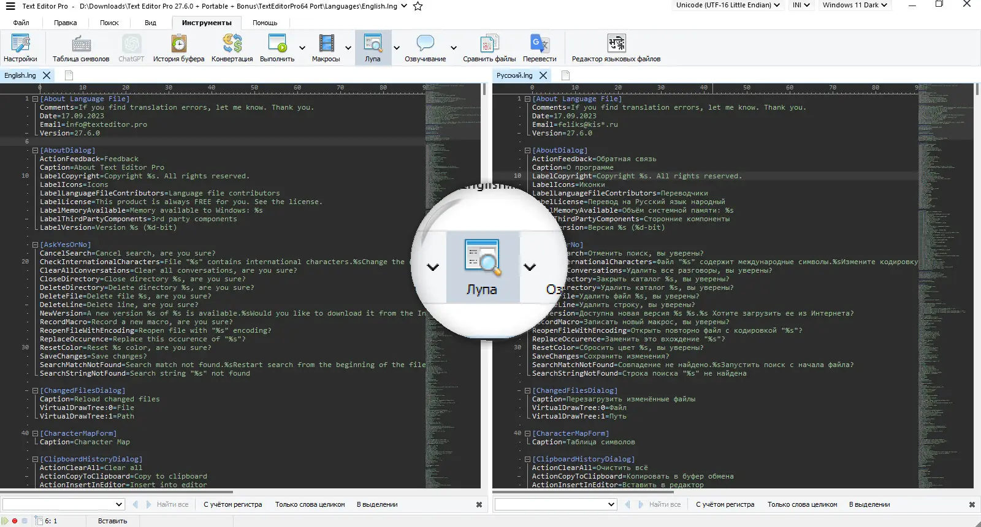Open the Windows 11 Dark theme dropdown
981x527 pixels.
855,5
